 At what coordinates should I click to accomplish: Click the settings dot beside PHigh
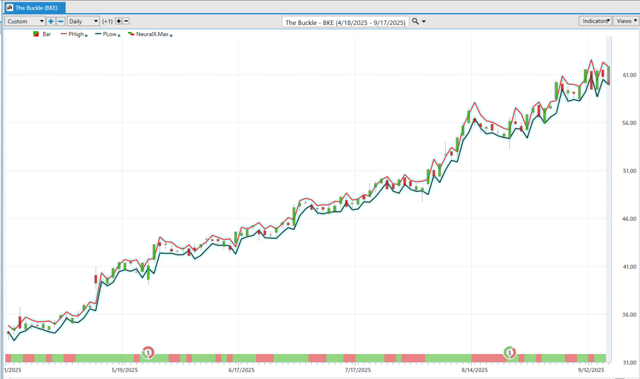pos(86,36)
